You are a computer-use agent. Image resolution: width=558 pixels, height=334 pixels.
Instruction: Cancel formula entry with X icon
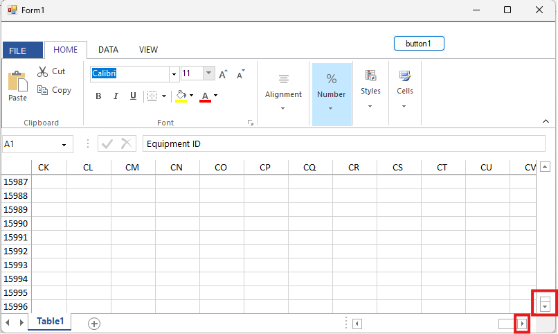click(x=126, y=144)
